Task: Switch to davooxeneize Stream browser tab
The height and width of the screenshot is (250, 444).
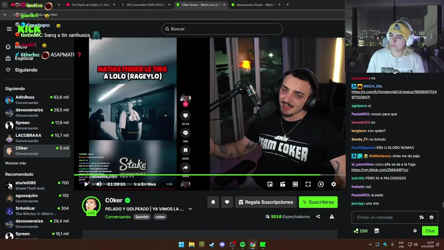Action: pos(256,5)
